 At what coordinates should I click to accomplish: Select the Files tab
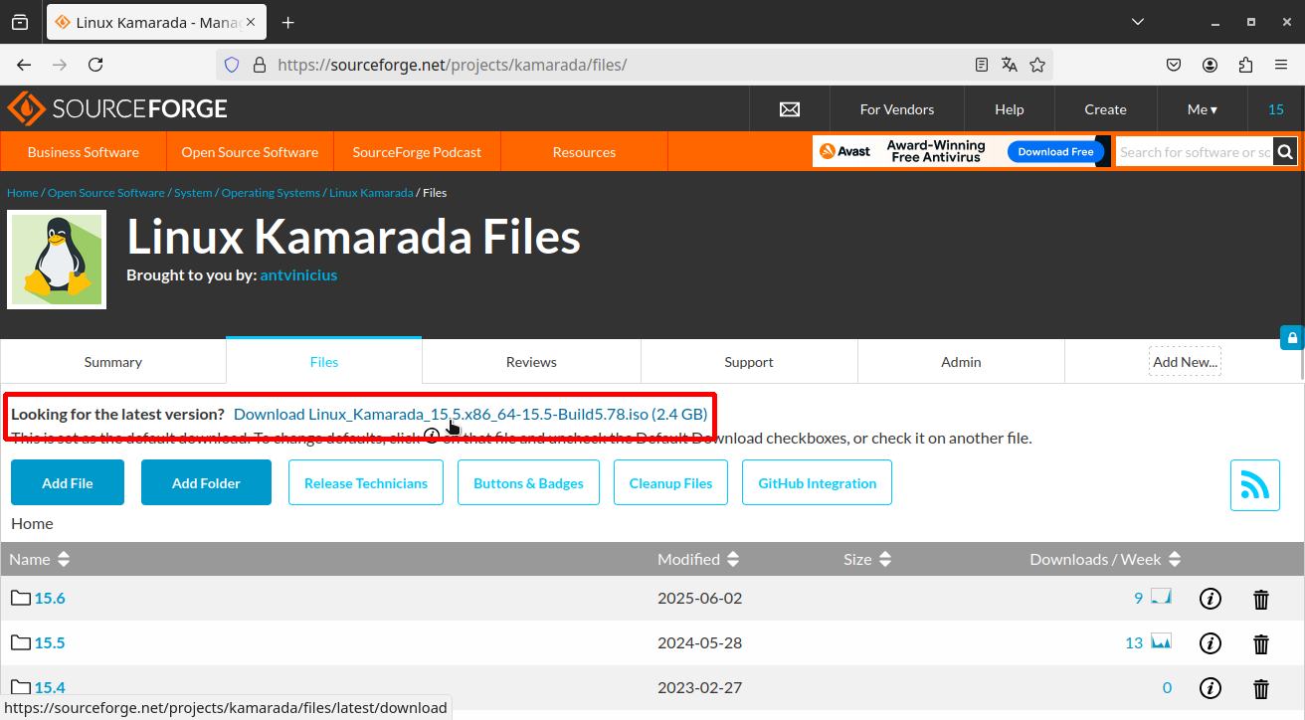pos(324,361)
